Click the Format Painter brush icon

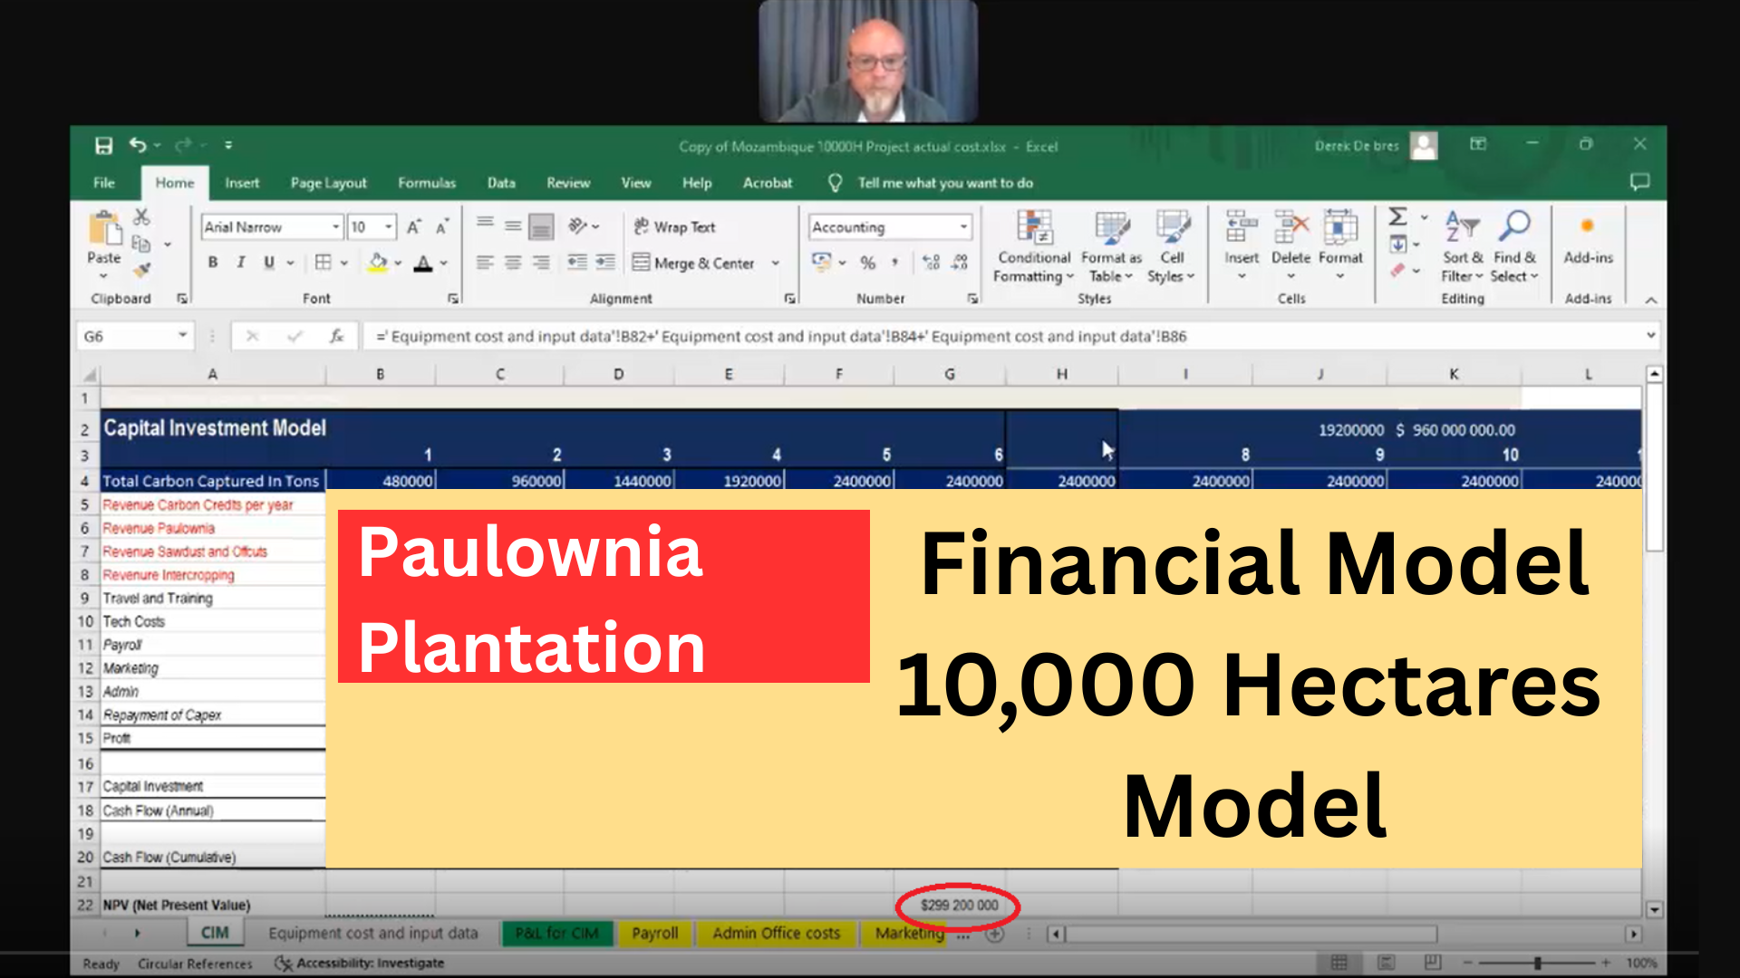point(141,270)
